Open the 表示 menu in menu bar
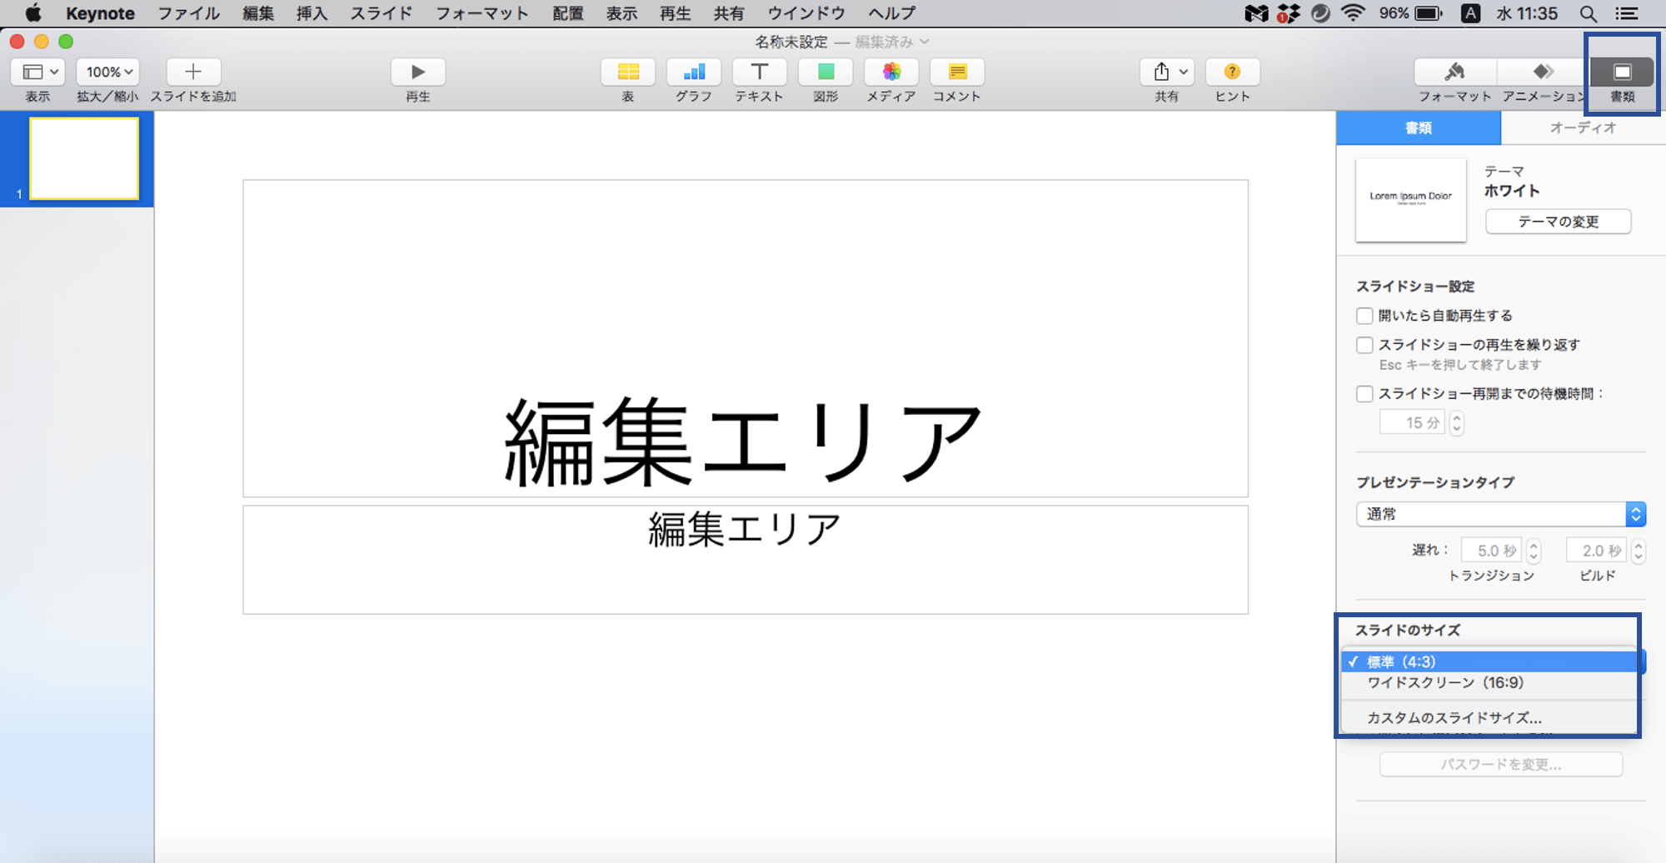Viewport: 1666px width, 863px height. click(x=621, y=13)
